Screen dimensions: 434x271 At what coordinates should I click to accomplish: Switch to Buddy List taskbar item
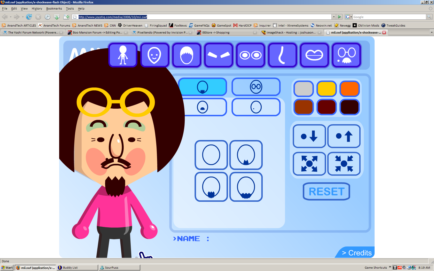[77, 268]
